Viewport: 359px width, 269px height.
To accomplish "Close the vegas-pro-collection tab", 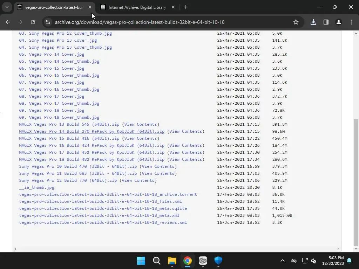I will coord(90,7).
